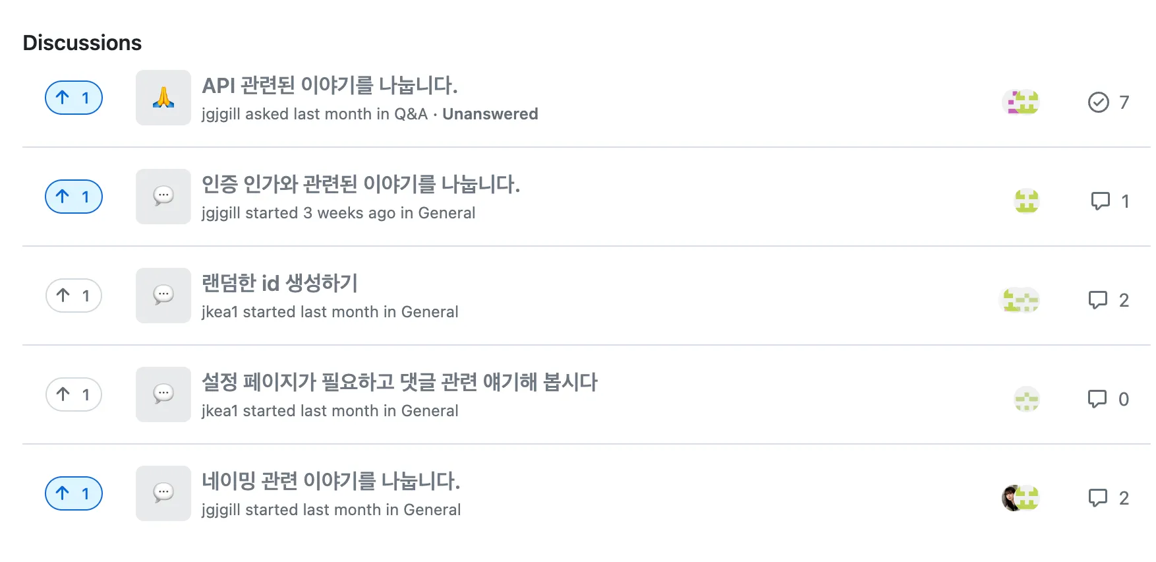
Task: Click comment count icon on 인증 인가와 row
Action: click(1100, 201)
